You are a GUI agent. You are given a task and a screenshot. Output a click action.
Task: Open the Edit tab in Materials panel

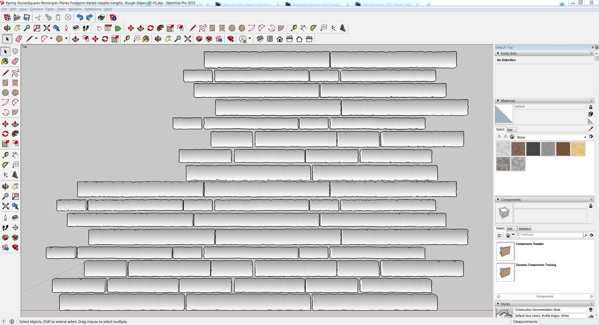[510, 130]
